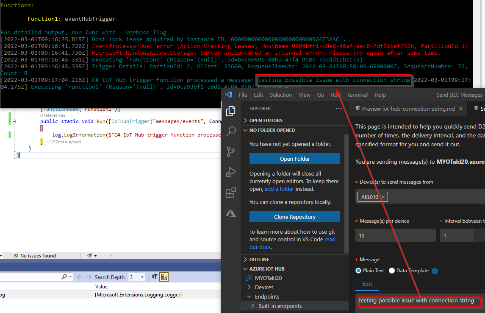Click the Interval between field

coord(463,236)
